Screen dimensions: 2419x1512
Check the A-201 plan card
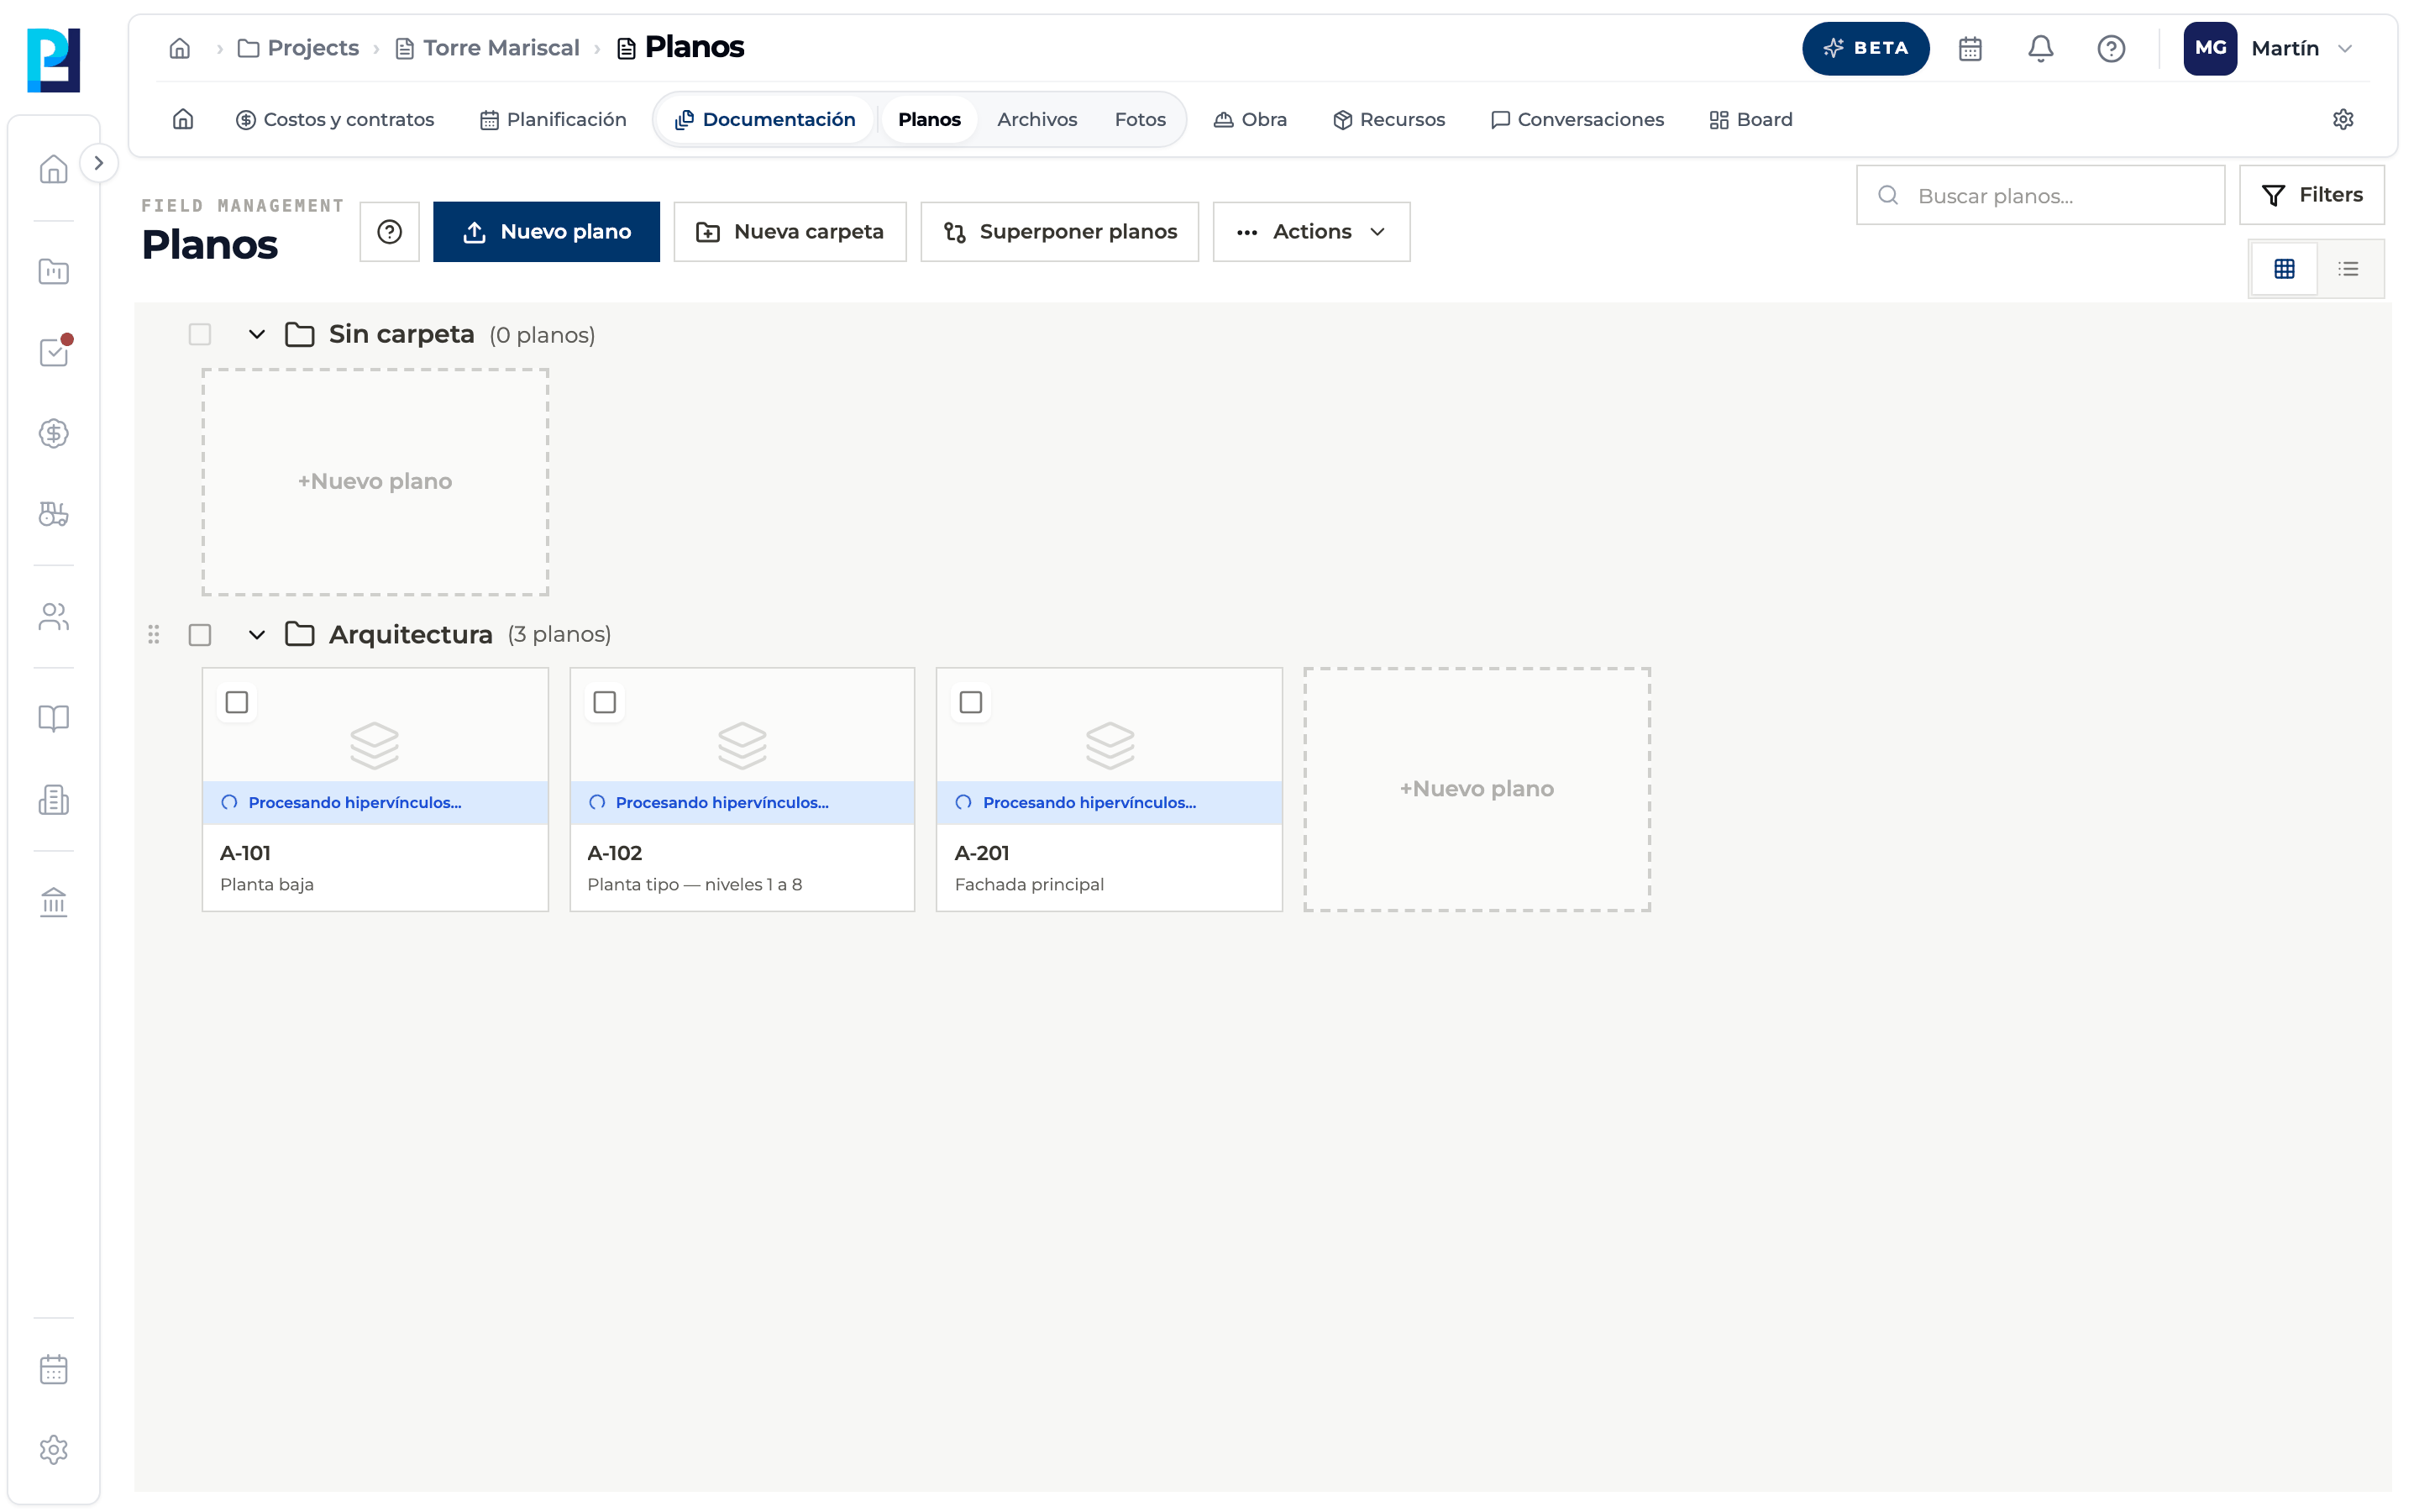click(971, 702)
